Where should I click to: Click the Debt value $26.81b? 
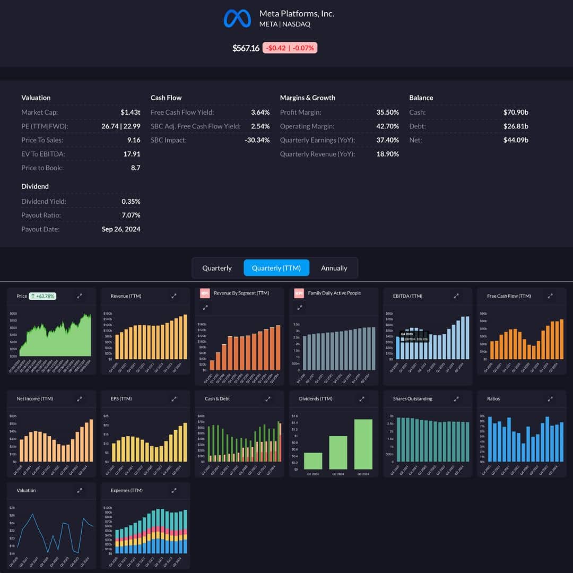(516, 126)
